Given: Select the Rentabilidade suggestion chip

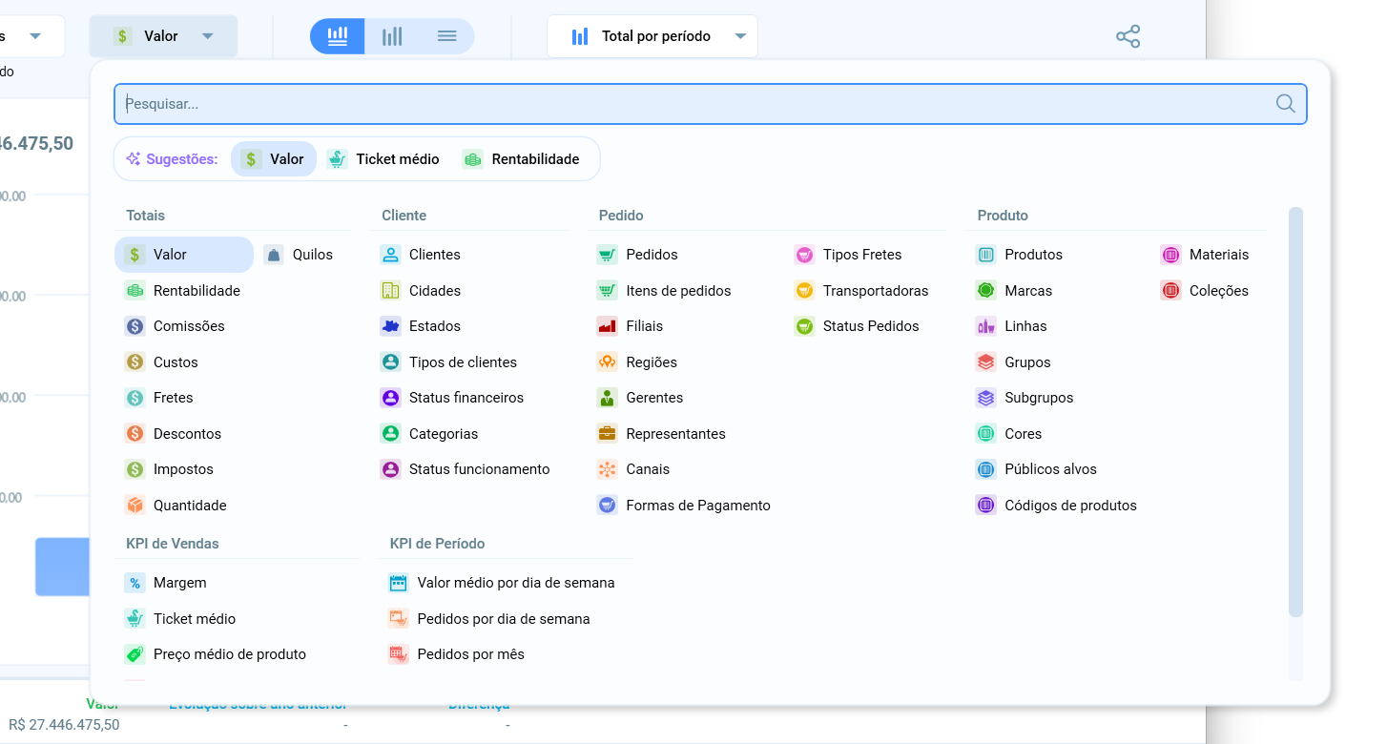Looking at the screenshot, I should click(522, 159).
